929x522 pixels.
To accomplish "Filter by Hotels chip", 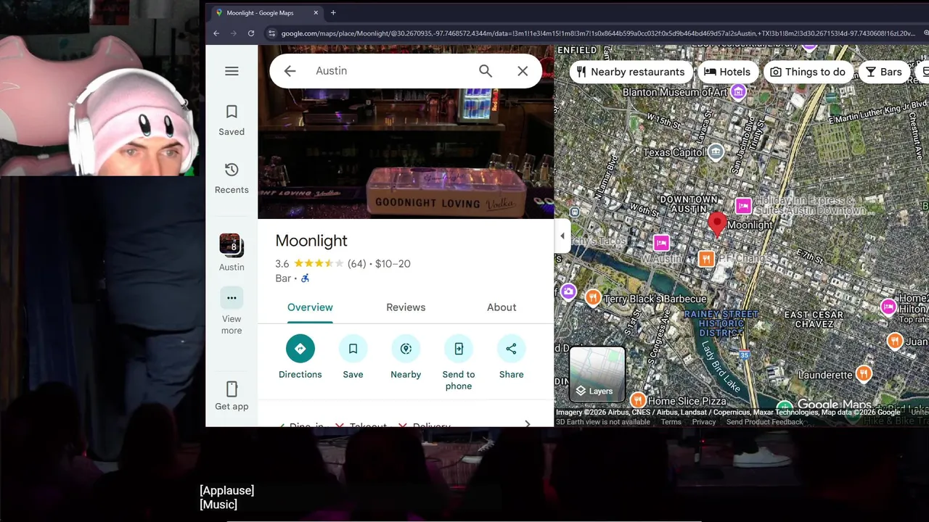I will 727,72.
